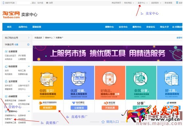Click the 问题反馈 edit icon in the blue bar
Screen dimensions: 183x126
click(173, 27)
